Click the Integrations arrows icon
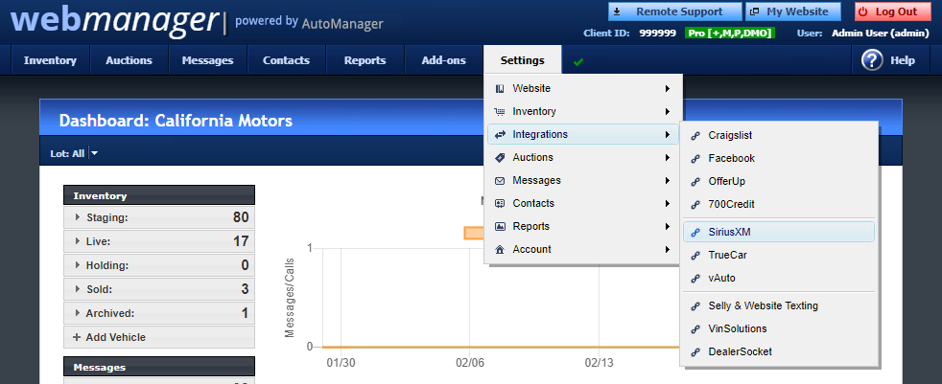Viewport: 942px width, 384px height. (500, 134)
